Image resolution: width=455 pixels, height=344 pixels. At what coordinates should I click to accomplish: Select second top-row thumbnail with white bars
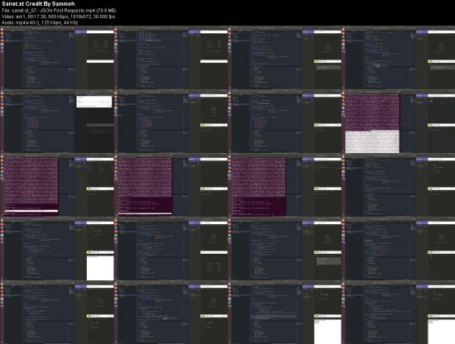(x=171, y=58)
